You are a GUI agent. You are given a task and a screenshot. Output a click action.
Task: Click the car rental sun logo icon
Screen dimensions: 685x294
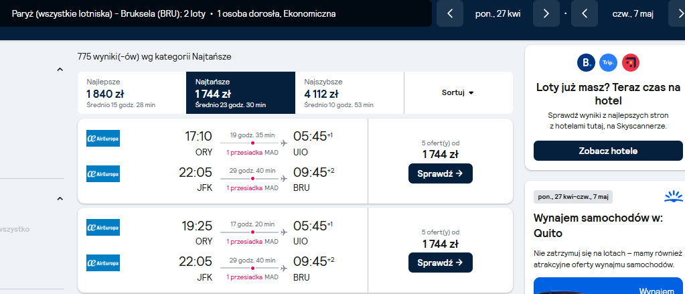click(x=673, y=197)
